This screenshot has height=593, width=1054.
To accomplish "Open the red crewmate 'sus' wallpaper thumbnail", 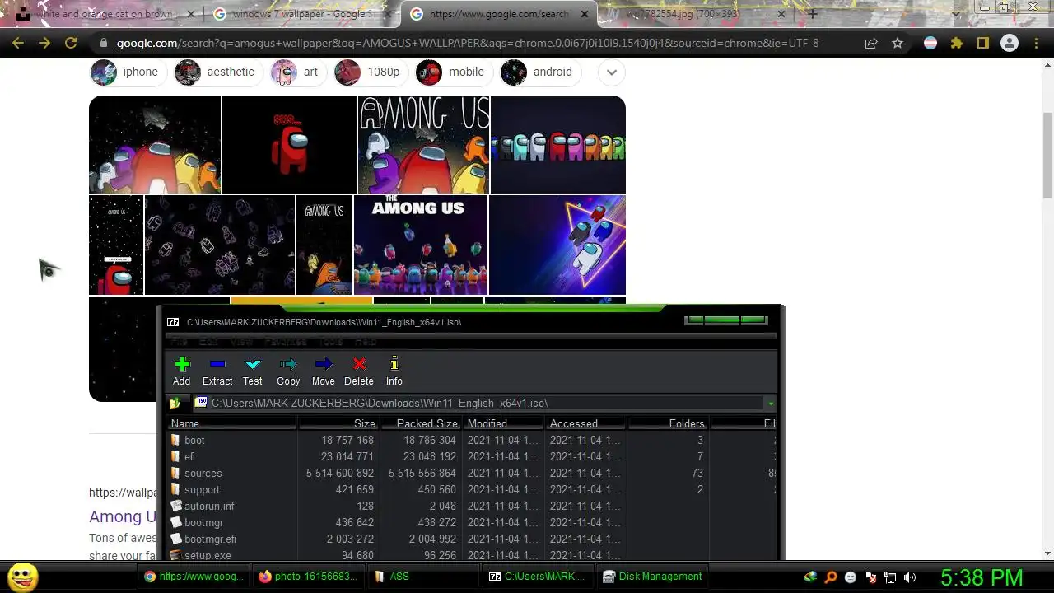I will 289,144.
